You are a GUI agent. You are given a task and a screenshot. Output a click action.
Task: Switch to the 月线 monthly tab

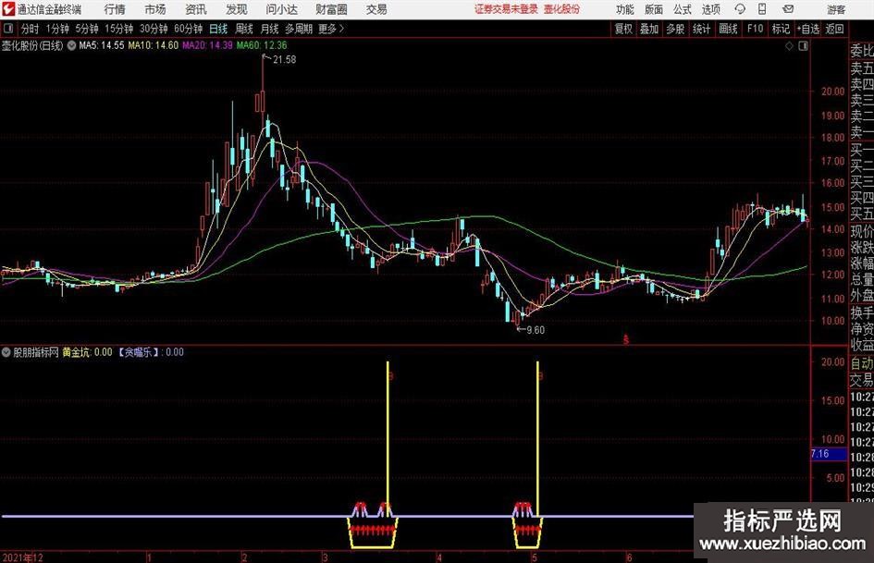pyautogui.click(x=270, y=29)
